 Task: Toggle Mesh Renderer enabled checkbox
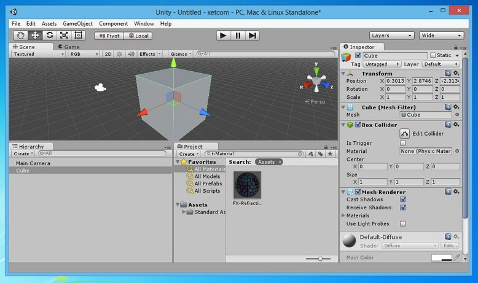click(x=358, y=192)
